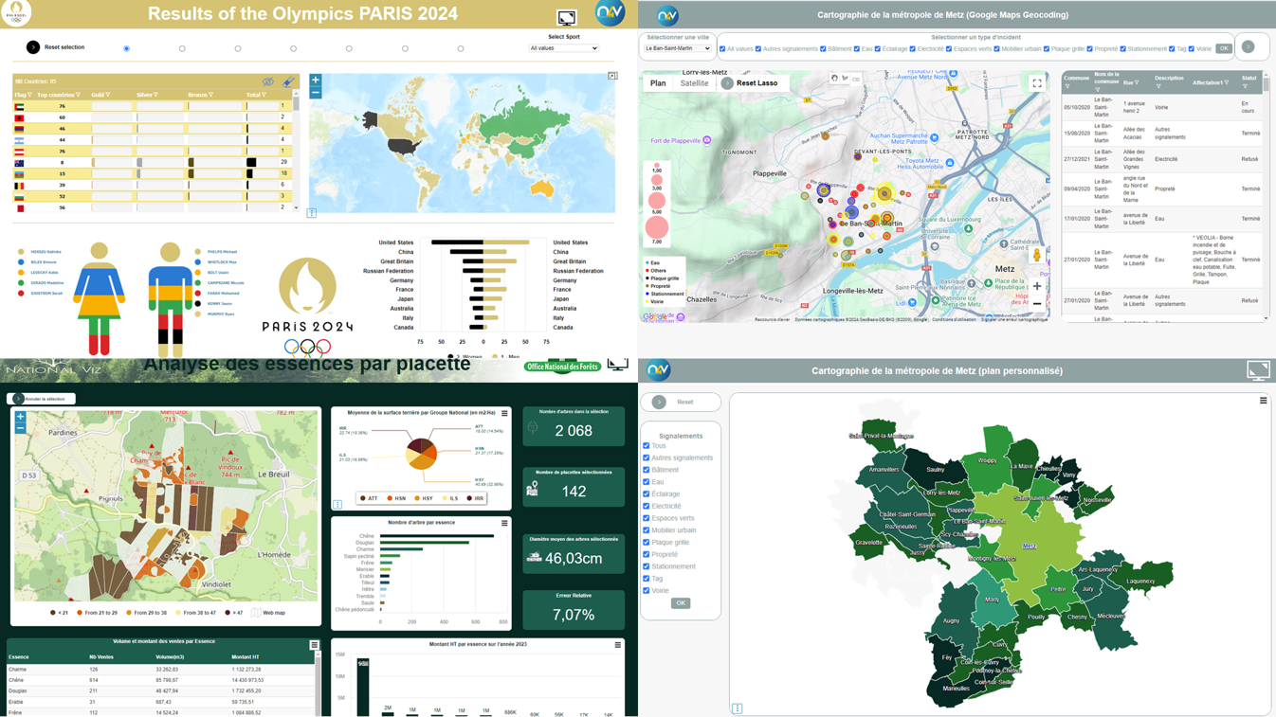This screenshot has height=717, width=1276.
Task: Open fullscreen view on the Google map
Action: (1036, 83)
